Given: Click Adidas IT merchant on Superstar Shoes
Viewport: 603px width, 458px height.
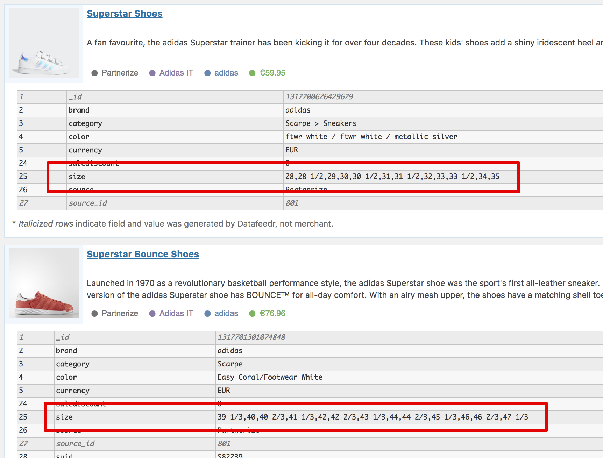Looking at the screenshot, I should tap(176, 73).
